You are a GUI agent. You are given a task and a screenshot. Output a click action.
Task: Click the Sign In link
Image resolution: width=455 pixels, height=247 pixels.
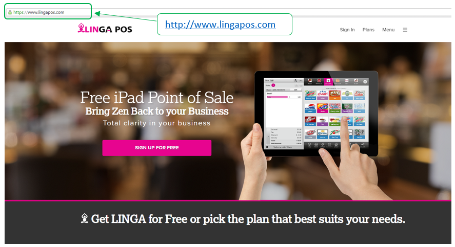[x=347, y=30]
